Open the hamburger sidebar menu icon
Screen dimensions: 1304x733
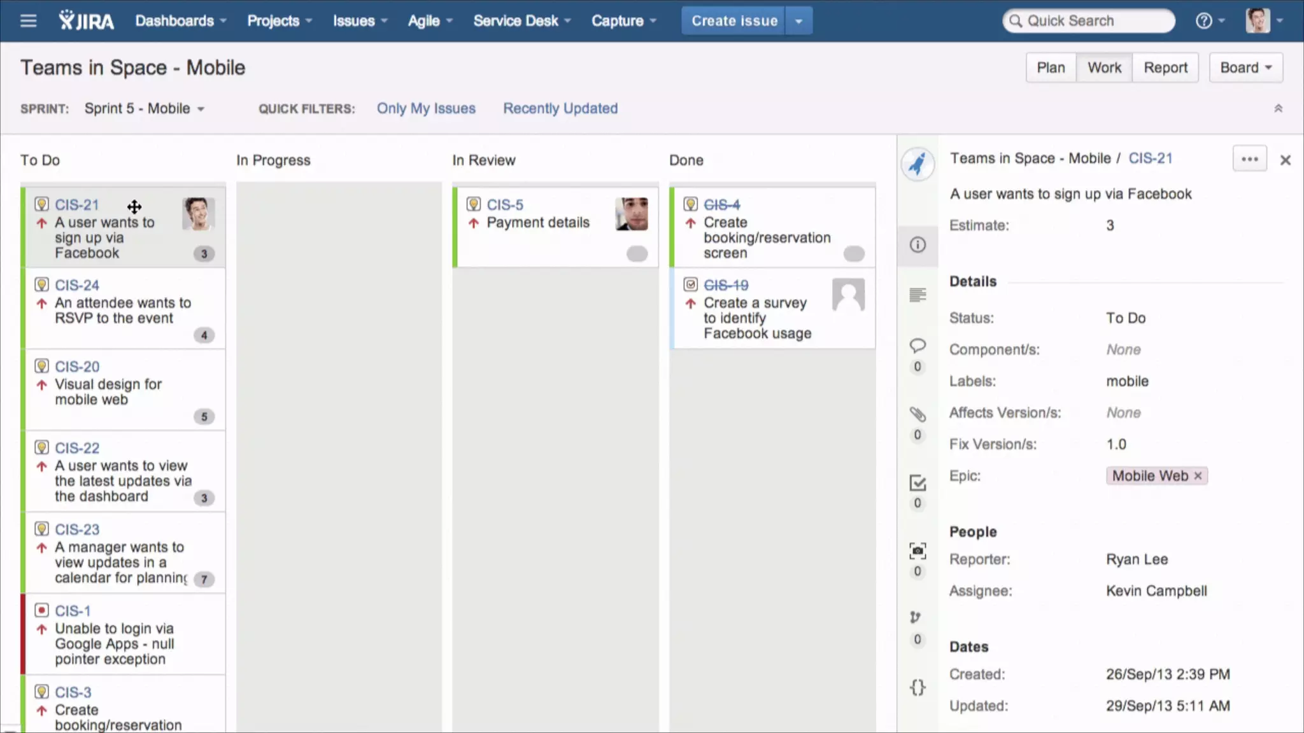[28, 21]
